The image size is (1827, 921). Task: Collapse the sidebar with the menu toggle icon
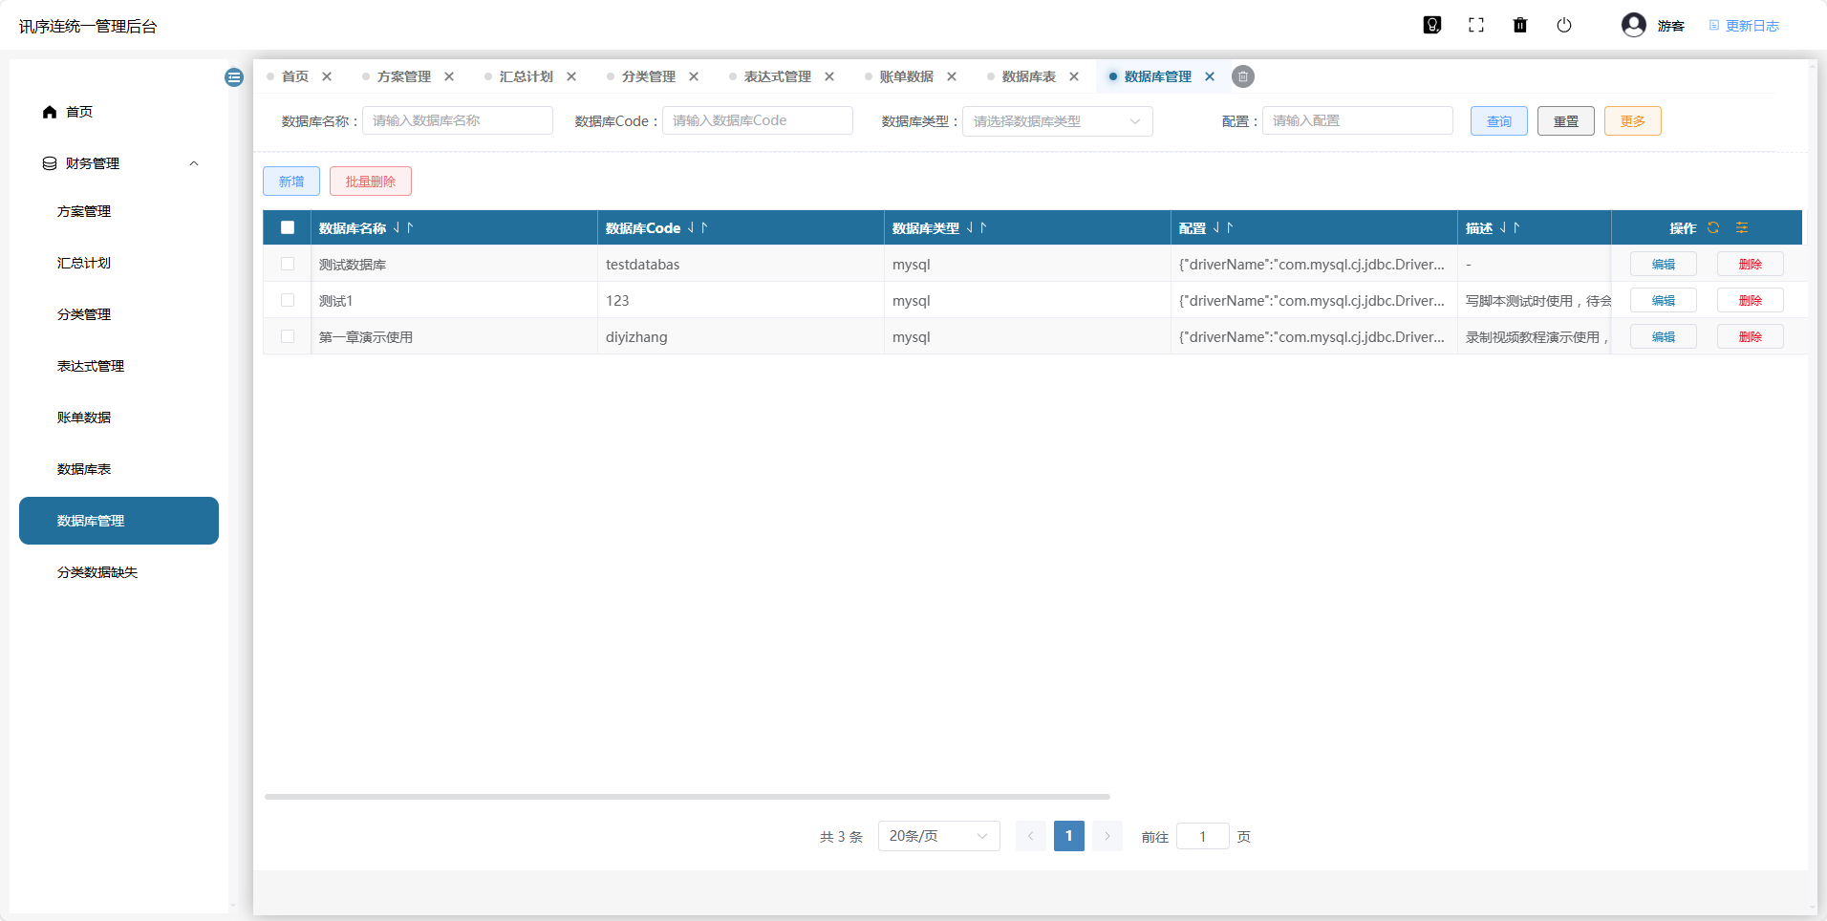(x=234, y=77)
